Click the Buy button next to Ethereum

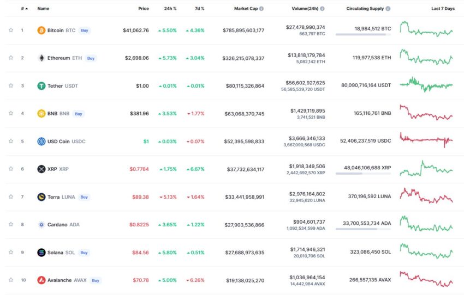(x=91, y=58)
